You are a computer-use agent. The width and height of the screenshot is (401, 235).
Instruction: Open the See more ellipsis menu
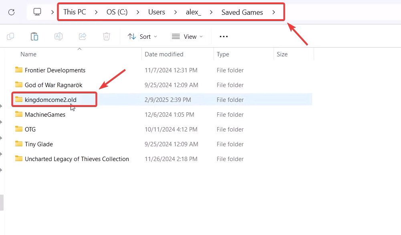(x=224, y=36)
